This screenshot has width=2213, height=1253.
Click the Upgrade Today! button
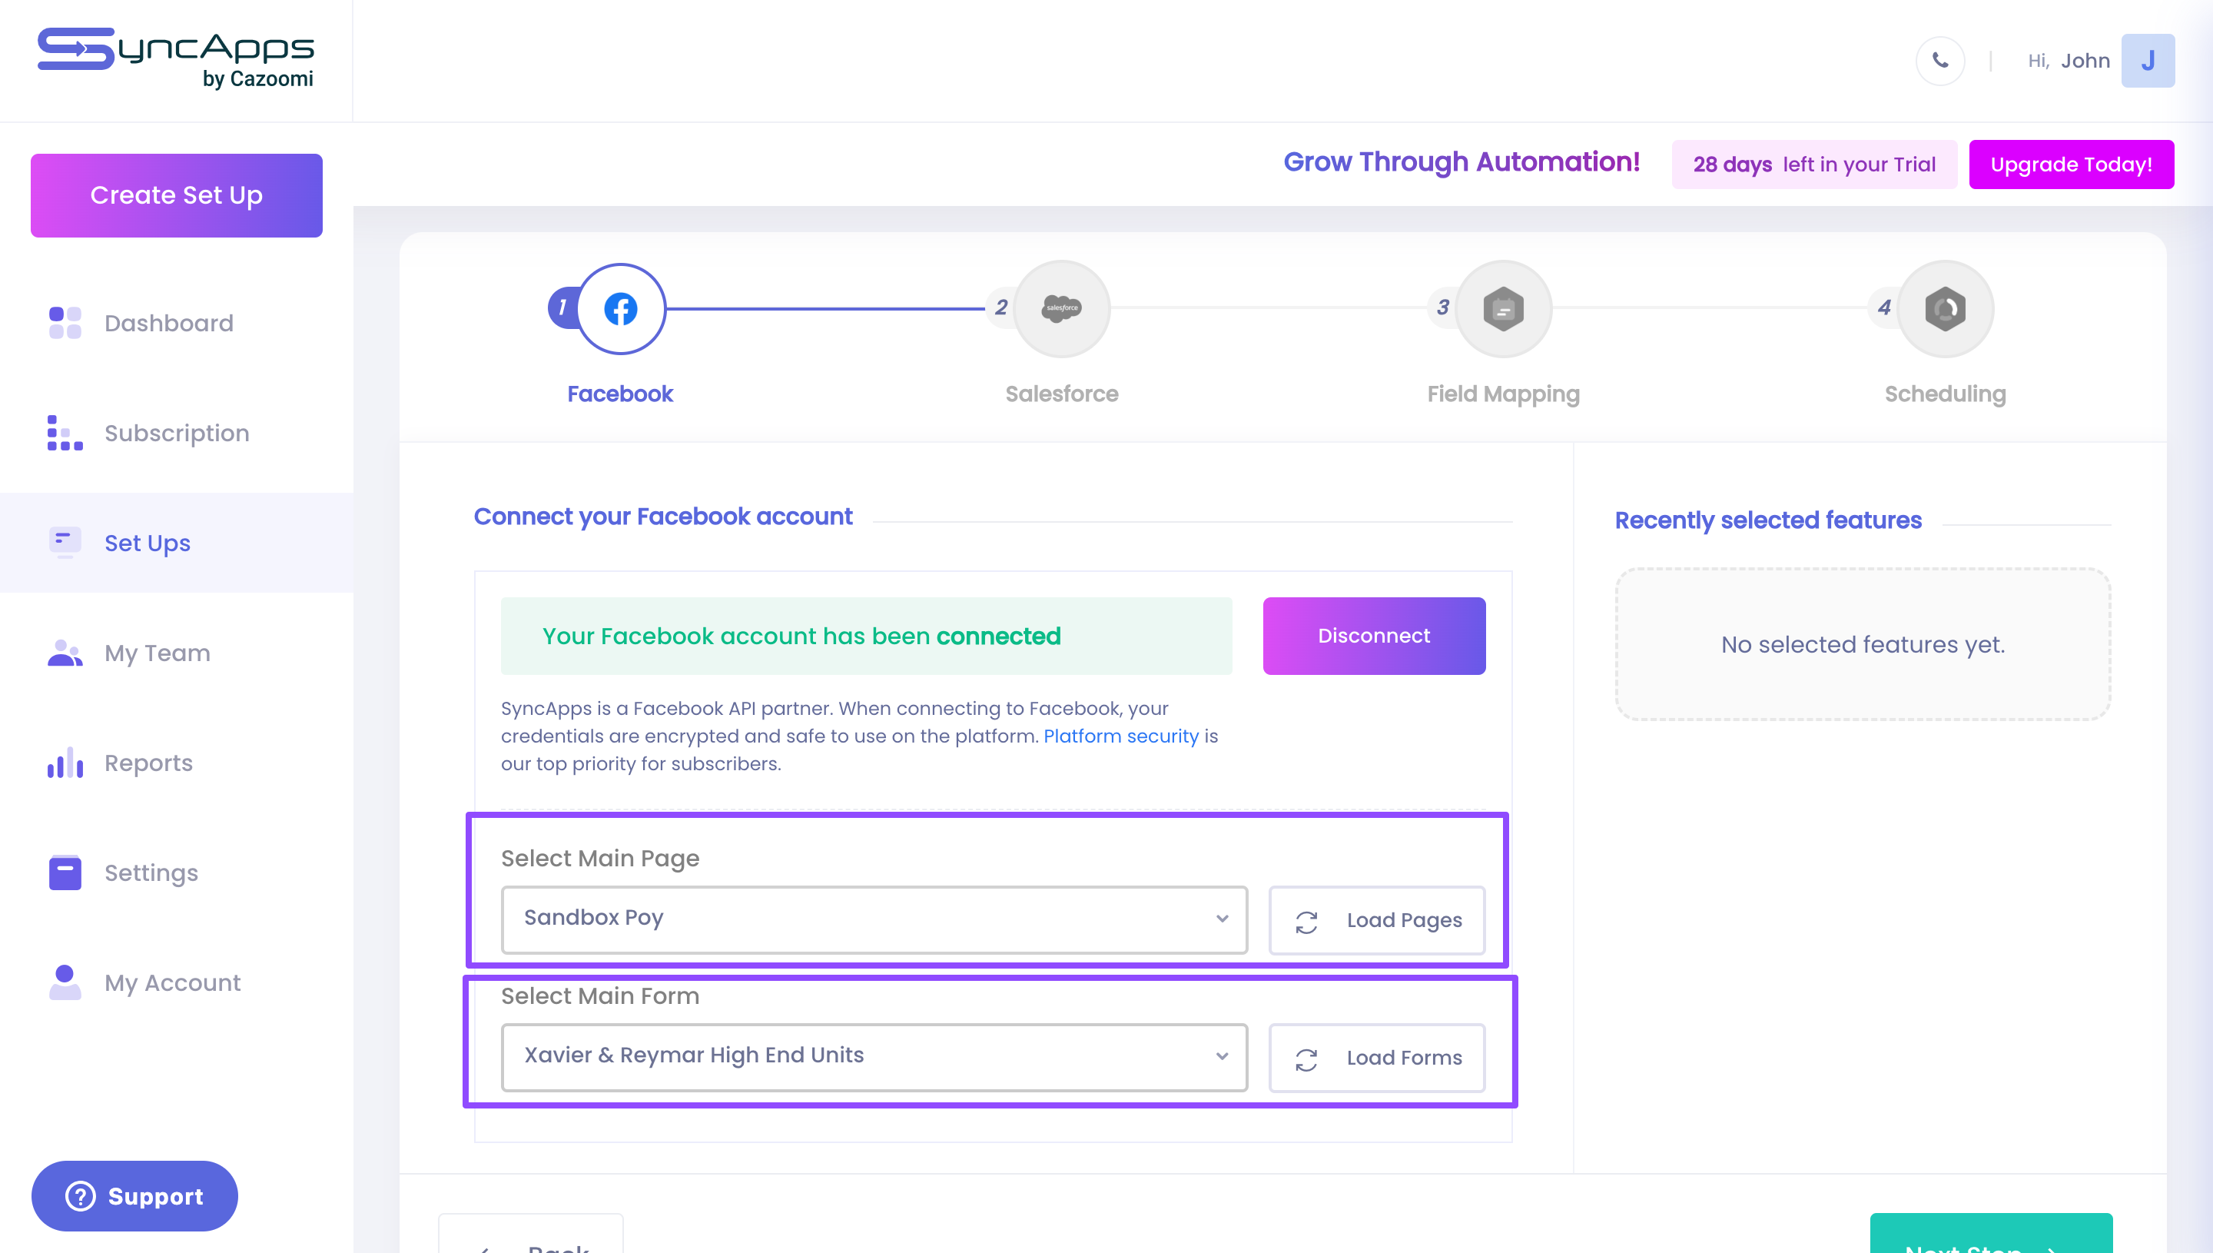(x=2071, y=164)
